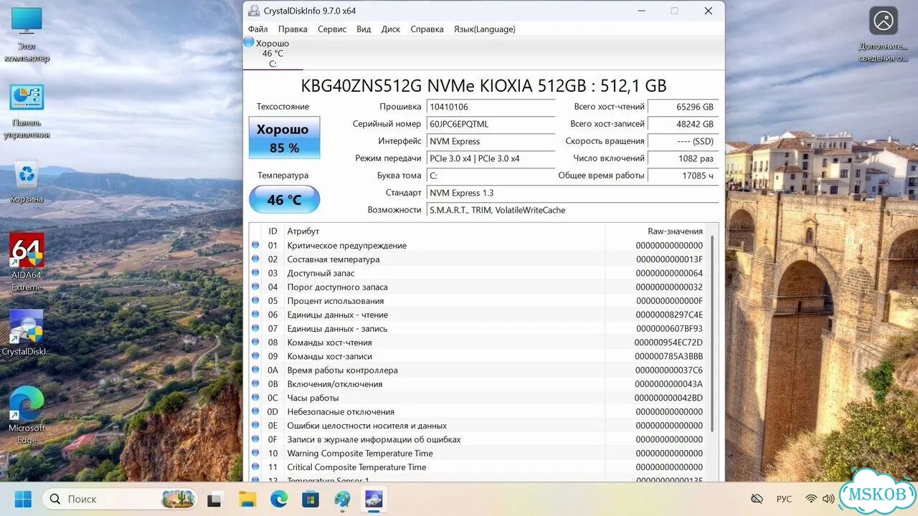This screenshot has height=516, width=918.
Task: Select the CrystalDiskInfo taskbar icon
Action: [374, 499]
